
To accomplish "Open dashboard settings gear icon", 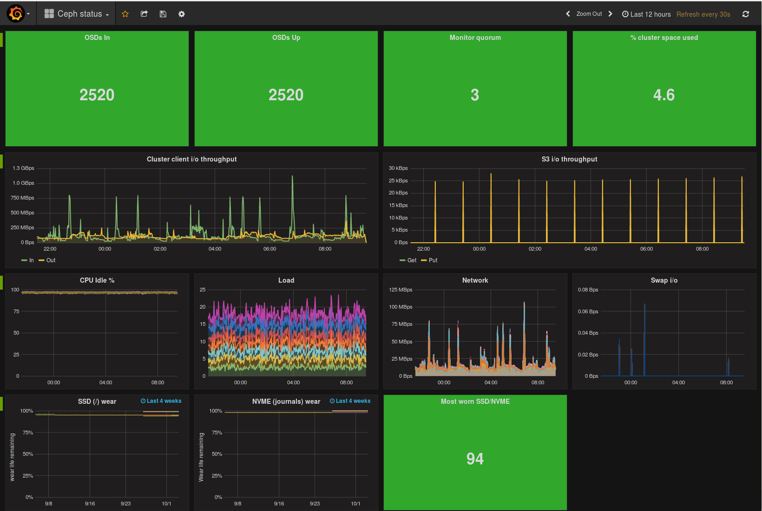I will pyautogui.click(x=182, y=14).
